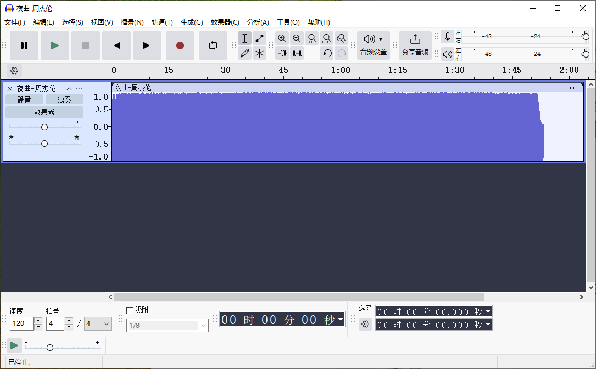This screenshot has width=596, height=369.
Task: Activate the multi-tool
Action: pyautogui.click(x=259, y=53)
